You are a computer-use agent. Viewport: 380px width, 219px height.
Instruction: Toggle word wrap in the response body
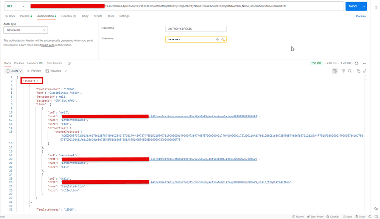(x=335, y=71)
